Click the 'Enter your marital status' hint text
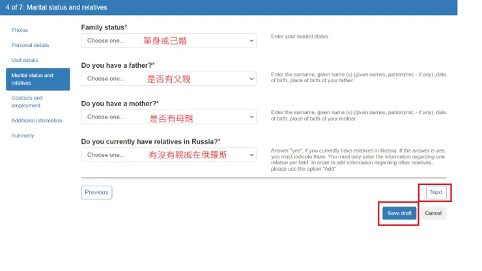The height and width of the screenshot is (271, 482). pos(300,36)
